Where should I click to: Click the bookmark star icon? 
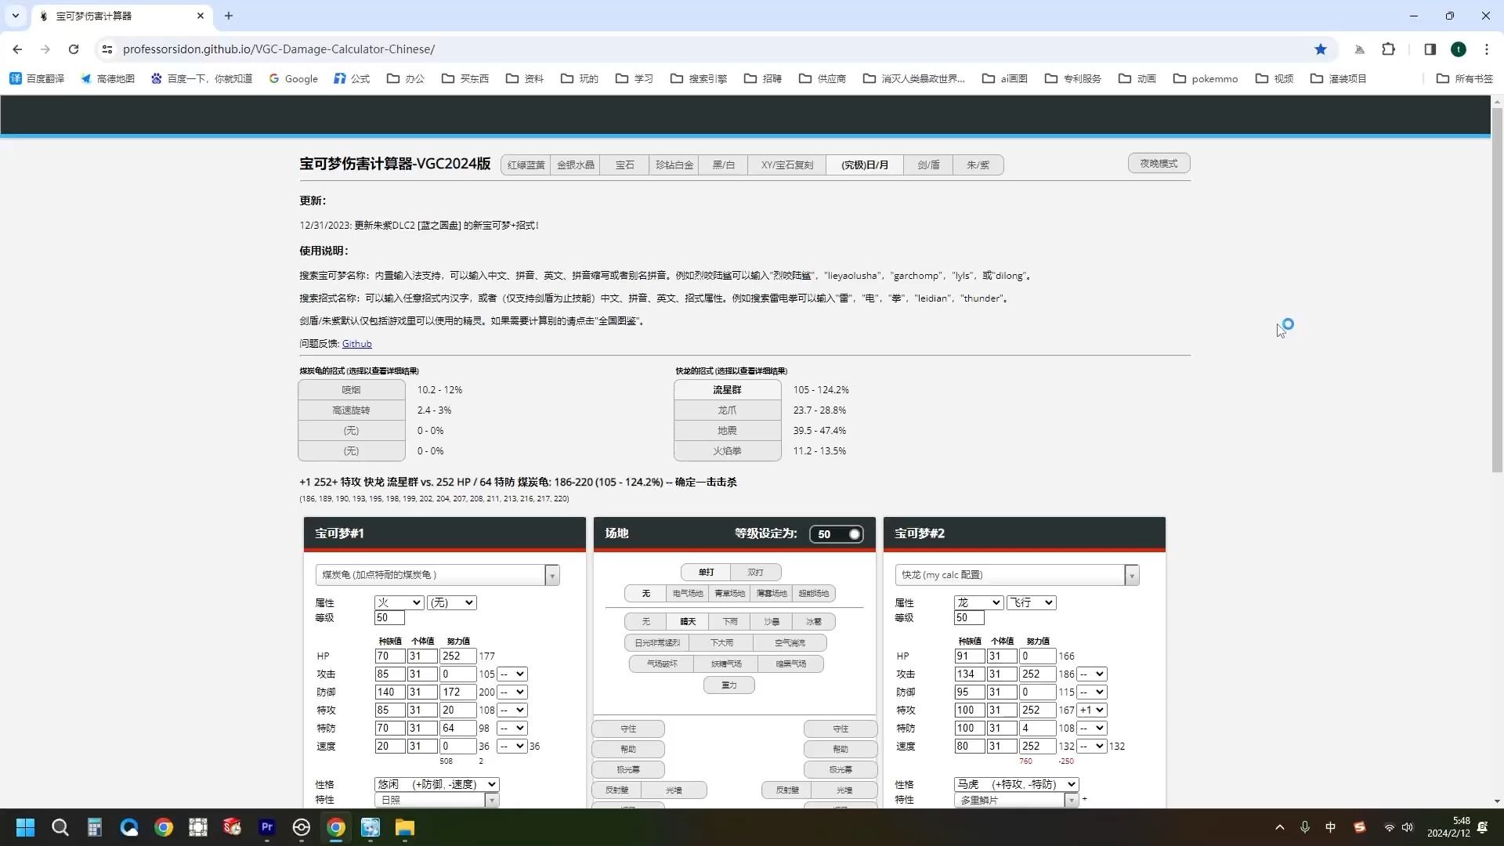[x=1321, y=49]
